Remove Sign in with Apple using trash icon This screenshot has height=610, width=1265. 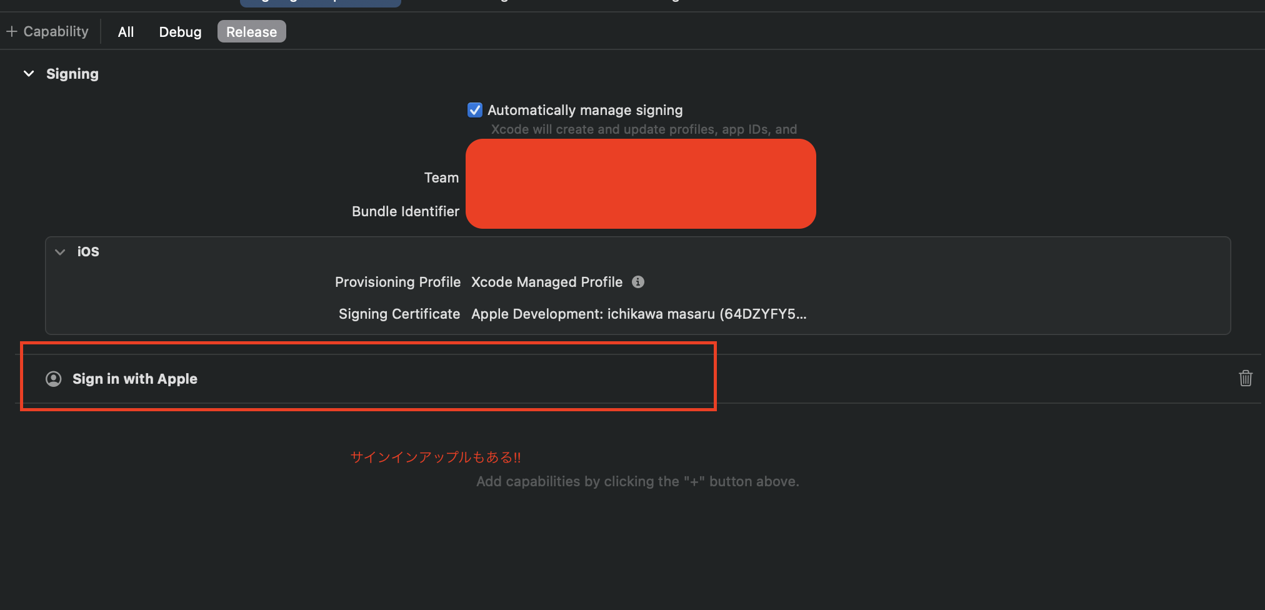click(x=1245, y=378)
